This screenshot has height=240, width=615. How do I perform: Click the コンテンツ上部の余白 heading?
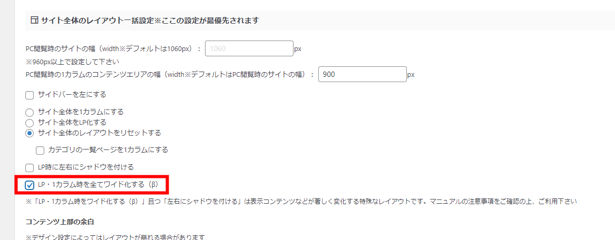[x=59, y=222]
